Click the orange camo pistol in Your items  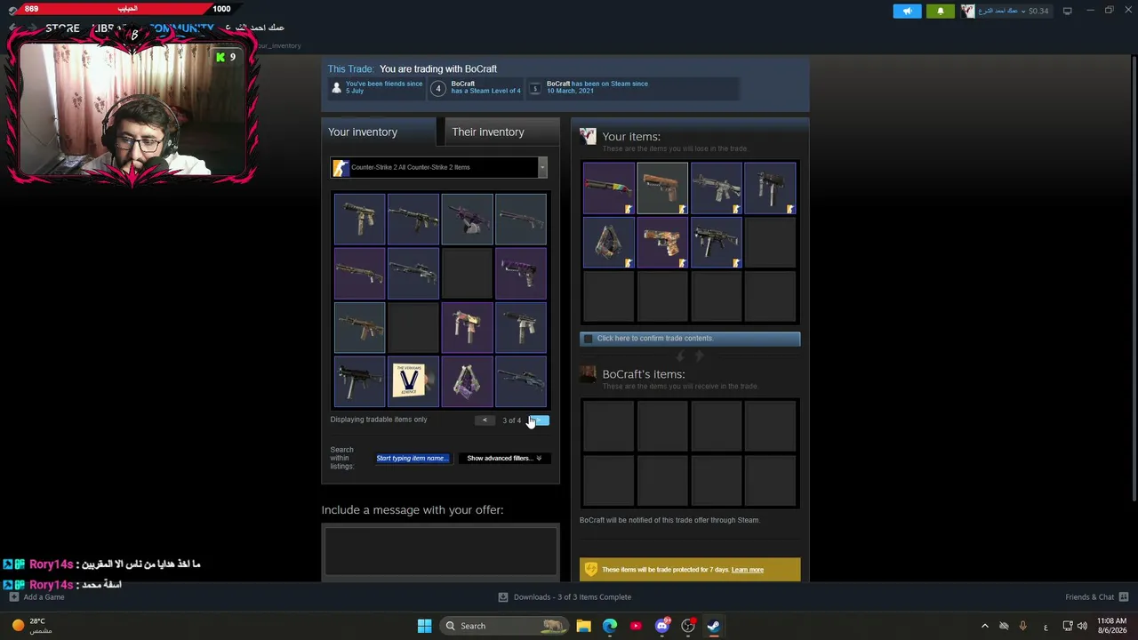coord(662,243)
